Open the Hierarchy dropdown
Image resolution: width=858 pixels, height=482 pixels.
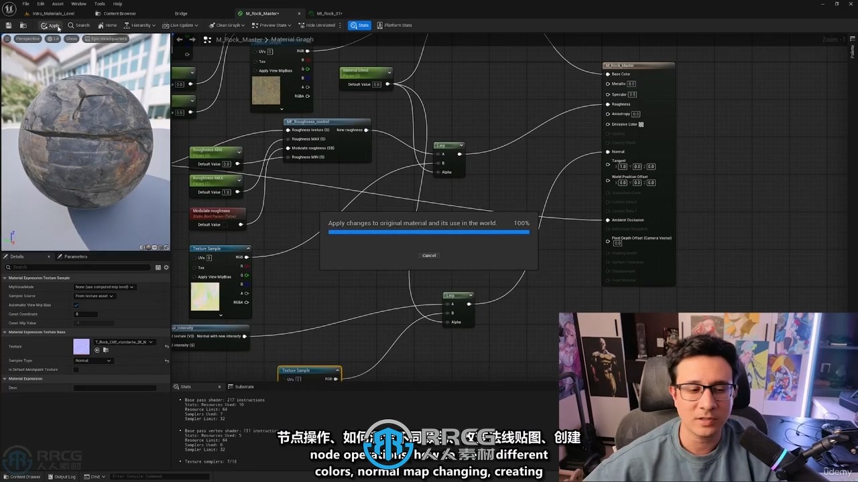pyautogui.click(x=139, y=25)
